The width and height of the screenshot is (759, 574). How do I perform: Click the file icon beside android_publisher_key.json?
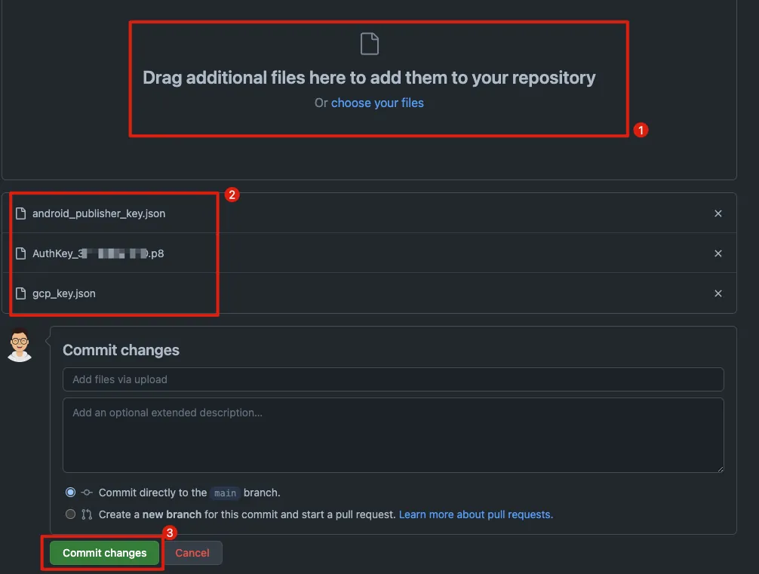[x=21, y=213]
